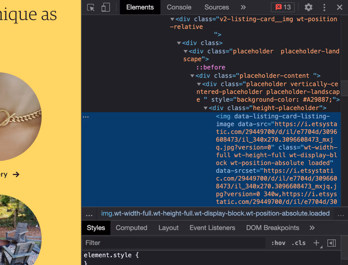Open the Styles pane tab
Image resolution: width=348 pixels, height=265 pixels.
click(96, 228)
